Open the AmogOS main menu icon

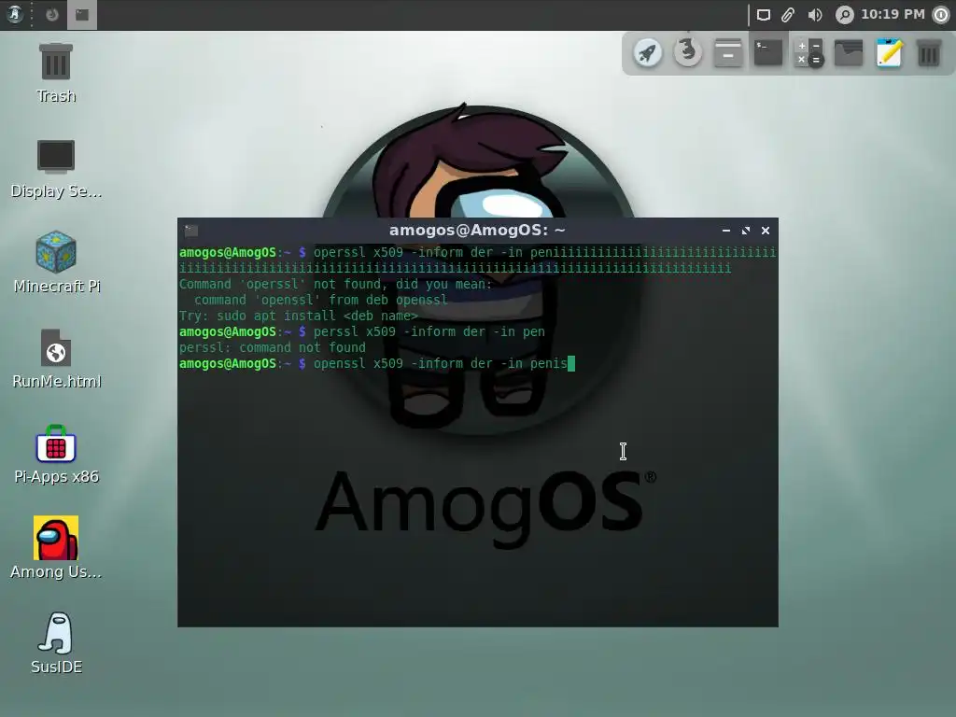15,14
